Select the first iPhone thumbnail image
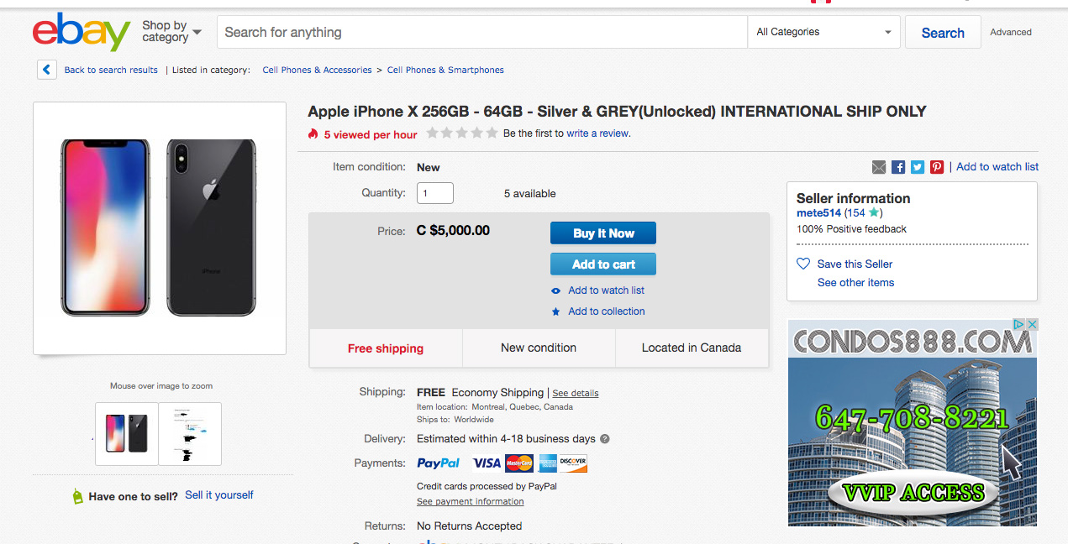This screenshot has width=1068, height=544. point(126,433)
